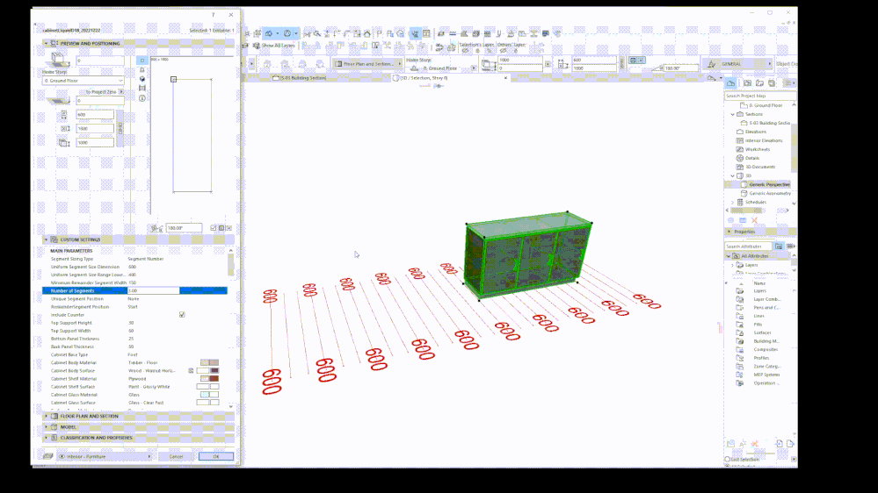The width and height of the screenshot is (878, 493).
Task: Open the Pens and Colors attribute icon
Action: pyautogui.click(x=740, y=307)
